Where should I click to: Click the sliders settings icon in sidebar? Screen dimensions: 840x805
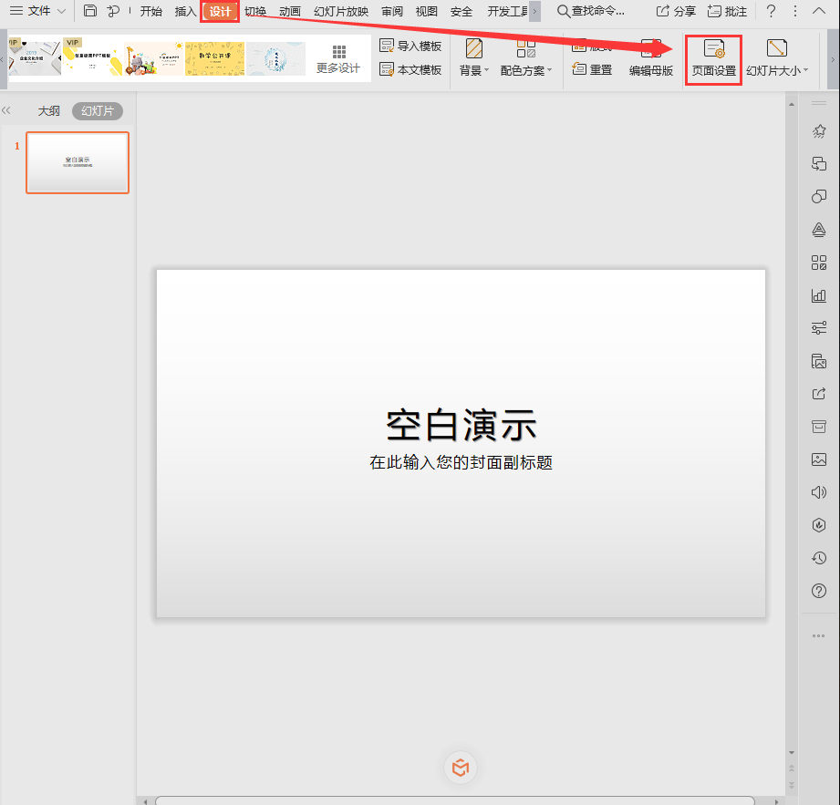[x=818, y=328]
